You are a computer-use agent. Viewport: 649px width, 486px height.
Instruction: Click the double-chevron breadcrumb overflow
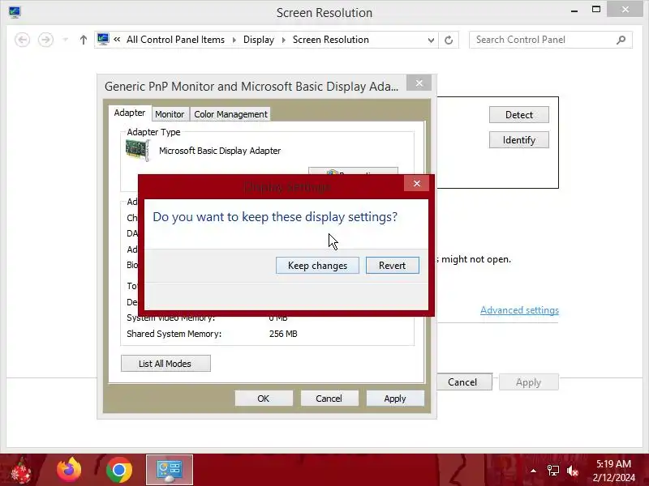[x=117, y=40]
